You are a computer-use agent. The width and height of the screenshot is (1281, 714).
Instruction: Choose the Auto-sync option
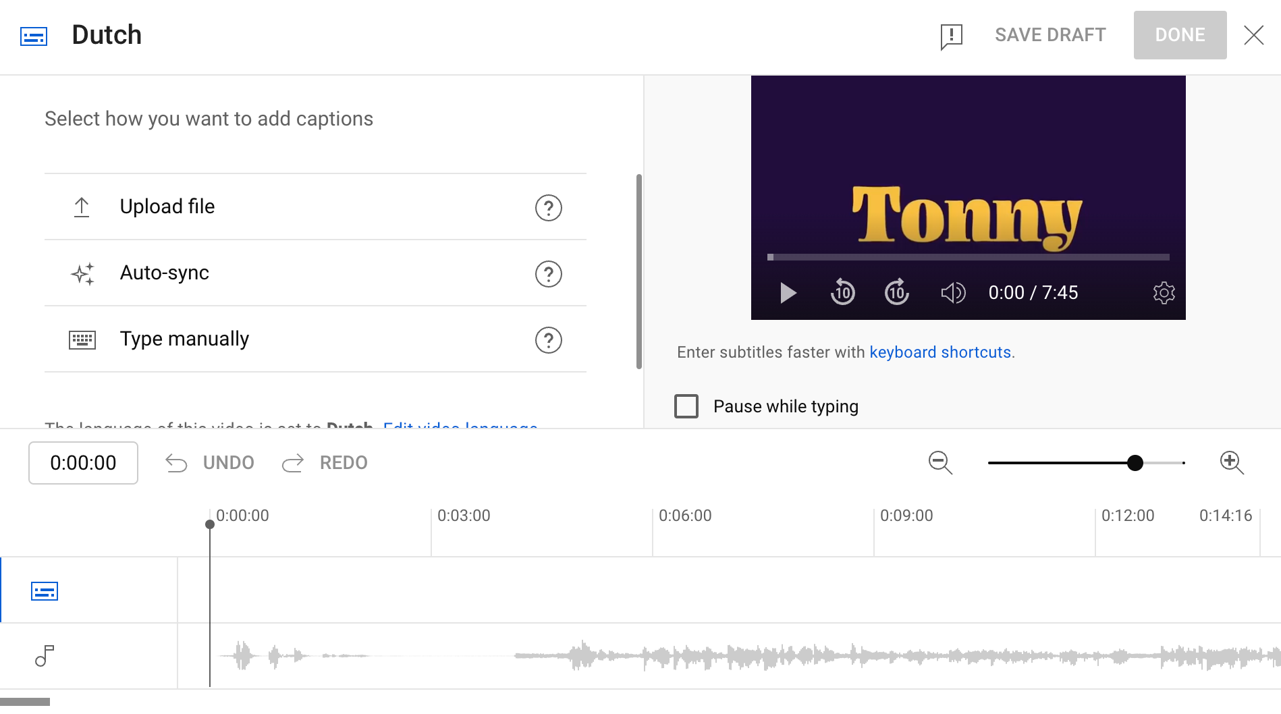pos(315,273)
